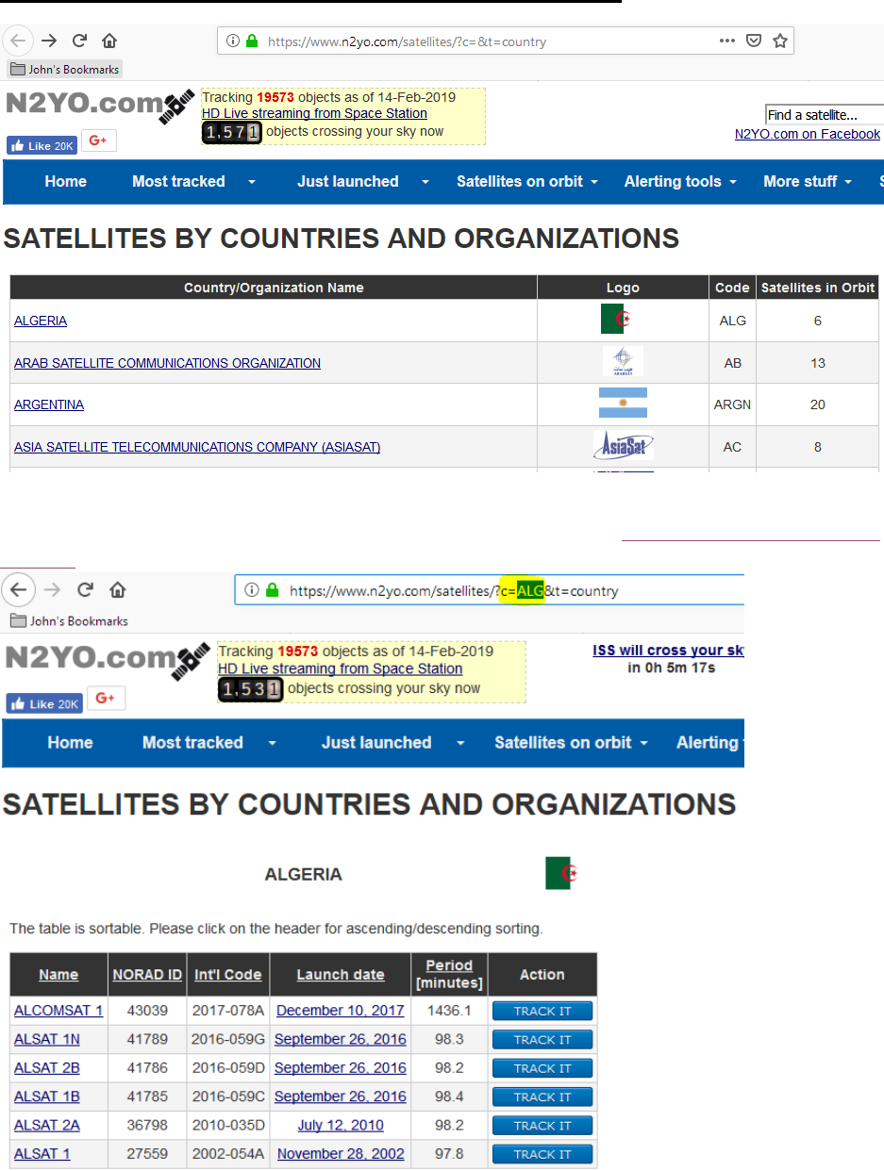The image size is (884, 1171).
Task: Open ALCOMSAT 1 satellite link
Action: 58,1011
